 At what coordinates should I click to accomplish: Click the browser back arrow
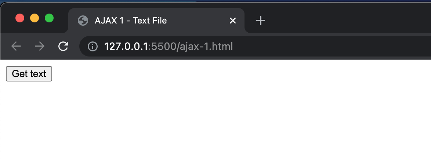(x=16, y=46)
